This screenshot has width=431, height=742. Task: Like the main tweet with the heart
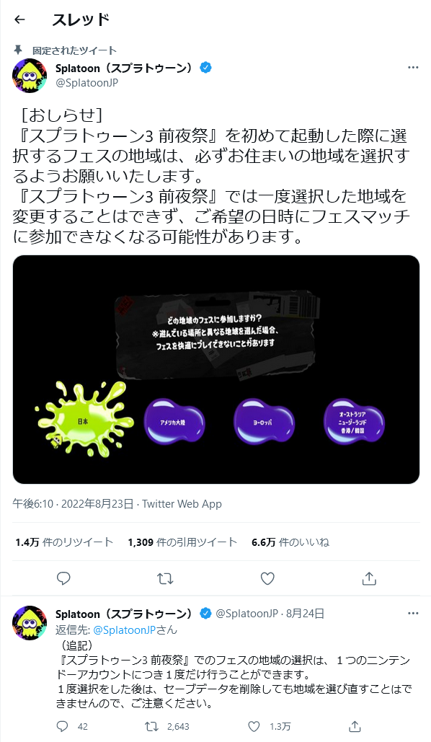pyautogui.click(x=267, y=578)
